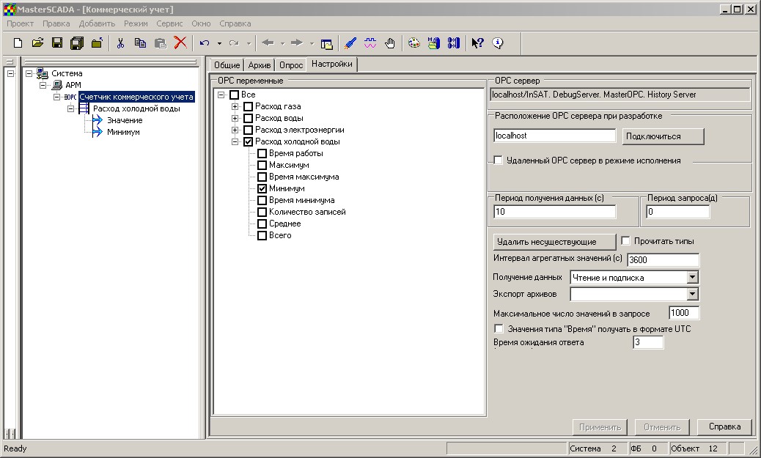This screenshot has height=458, width=761.
Task: Click the window-with-folder toolbar icon
Action: click(327, 44)
